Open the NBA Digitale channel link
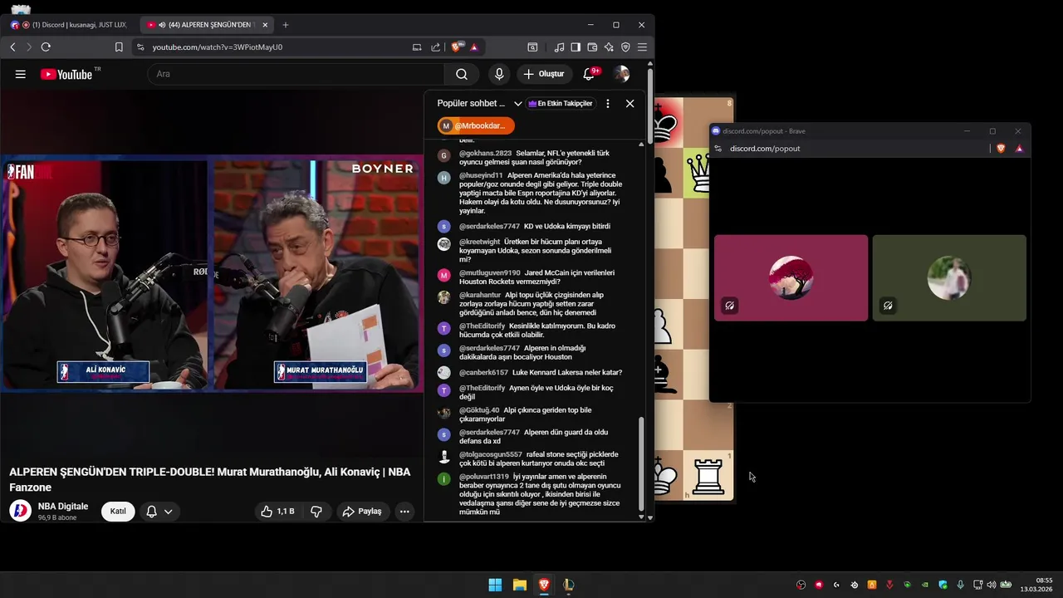The height and width of the screenshot is (598, 1063). coord(63,507)
